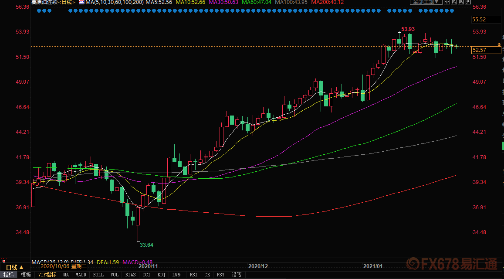Click the 33.64 low price annotation
Image resolution: width=504 pixels, height=279 pixels.
click(146, 245)
